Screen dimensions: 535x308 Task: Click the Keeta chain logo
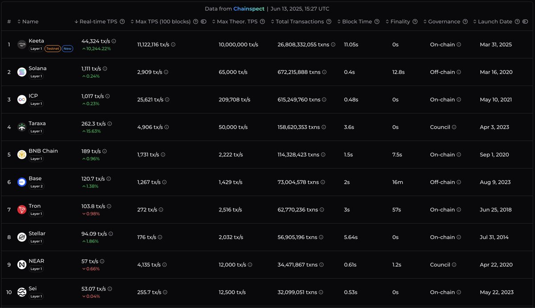pyautogui.click(x=22, y=45)
